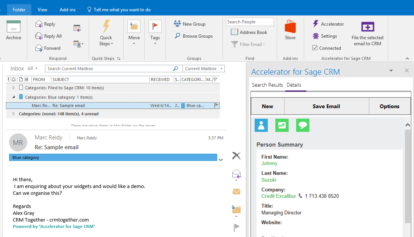This screenshot has height=237, width=414.
Task: Click the Search People field
Action: [x=250, y=22]
